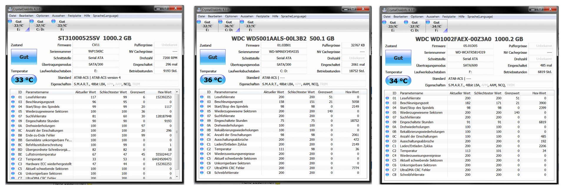This screenshot has width=565, height=190.
Task: Open Bearbeiten menu in middle window
Action: [x=215, y=16]
